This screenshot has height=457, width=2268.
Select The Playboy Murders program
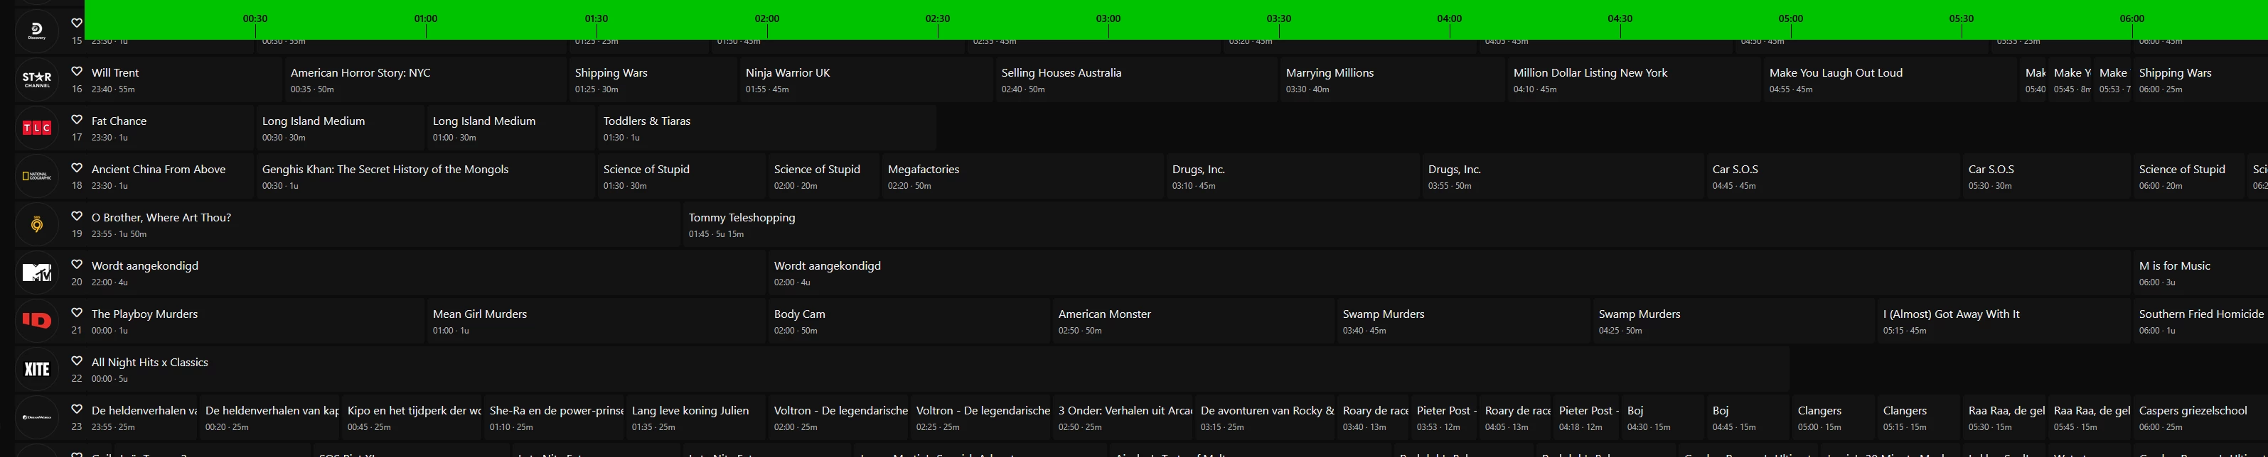[255, 321]
